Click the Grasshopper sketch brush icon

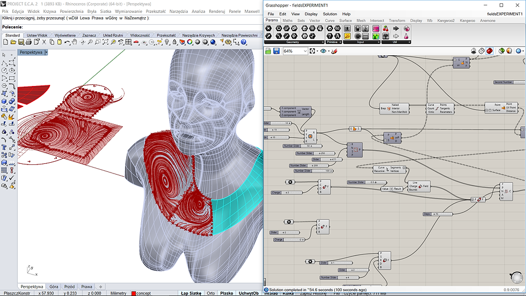tap(334, 51)
